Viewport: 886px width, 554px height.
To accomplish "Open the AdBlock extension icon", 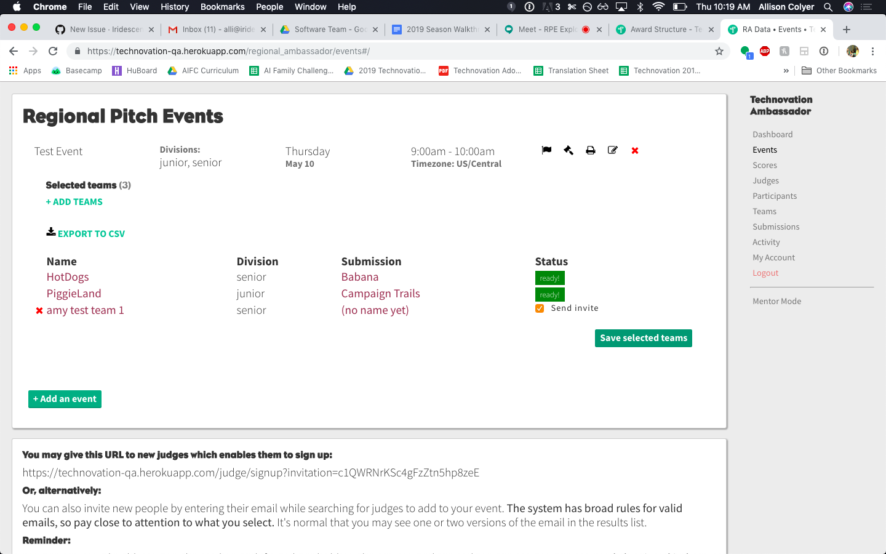I will click(x=765, y=51).
